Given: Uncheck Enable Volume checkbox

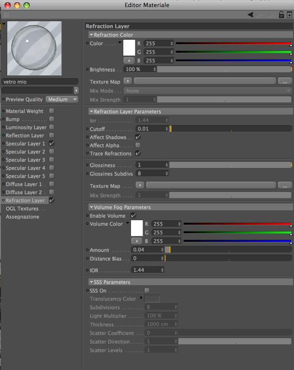Looking at the screenshot, I should (x=133, y=215).
